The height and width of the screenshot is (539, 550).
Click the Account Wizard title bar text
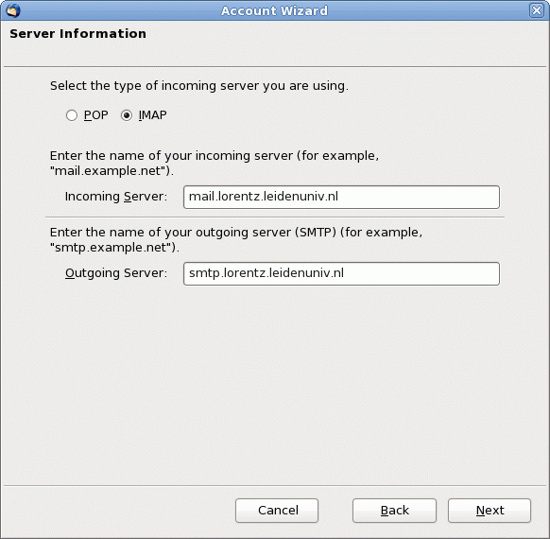click(x=274, y=11)
